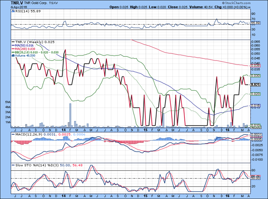Click the -0.0100 MACD axis label
The image size is (268, 199).
[x=257, y=160]
